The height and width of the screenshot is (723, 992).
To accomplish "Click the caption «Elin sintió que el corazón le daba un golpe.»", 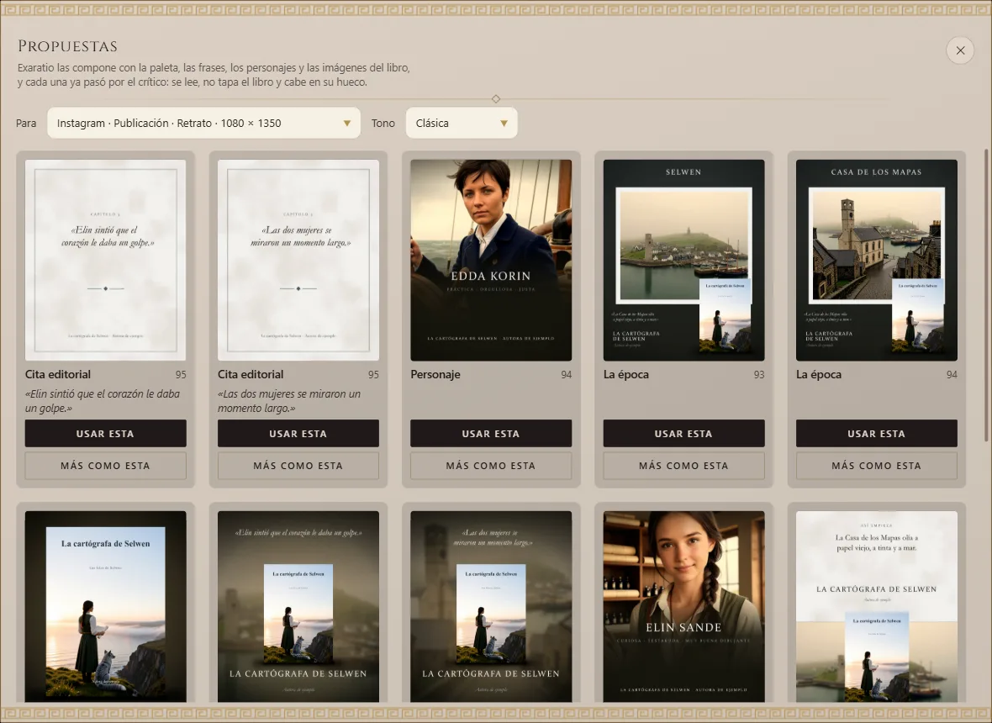I will coord(103,401).
